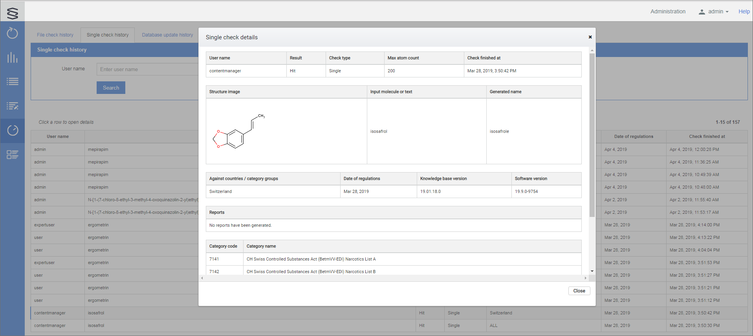Click the S-shaped logo in top-left corner
The height and width of the screenshot is (336, 753).
13,13
